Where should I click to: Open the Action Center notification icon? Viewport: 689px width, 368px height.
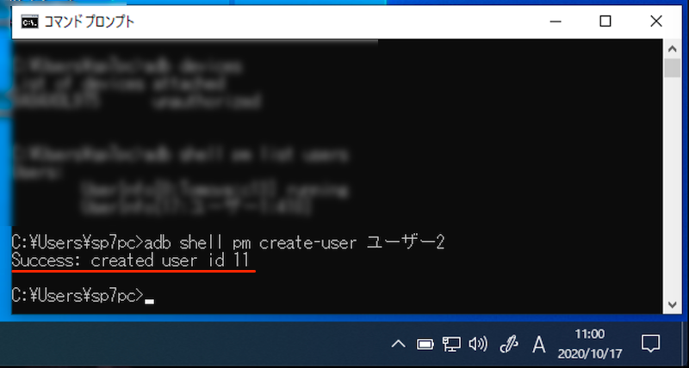[x=650, y=343]
